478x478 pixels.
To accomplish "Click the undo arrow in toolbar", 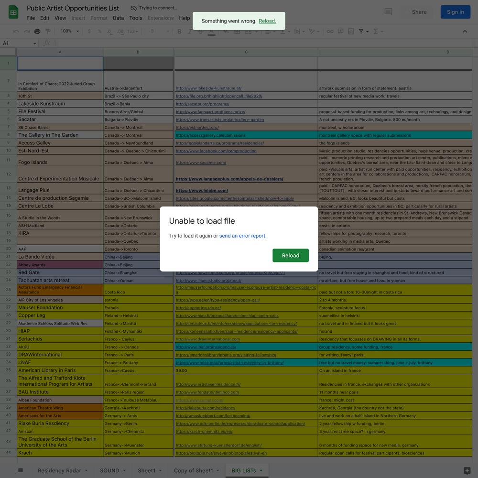I will [x=16, y=31].
